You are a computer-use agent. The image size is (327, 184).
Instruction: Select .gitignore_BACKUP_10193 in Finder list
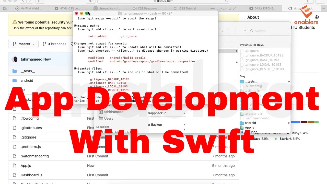click(x=264, y=55)
